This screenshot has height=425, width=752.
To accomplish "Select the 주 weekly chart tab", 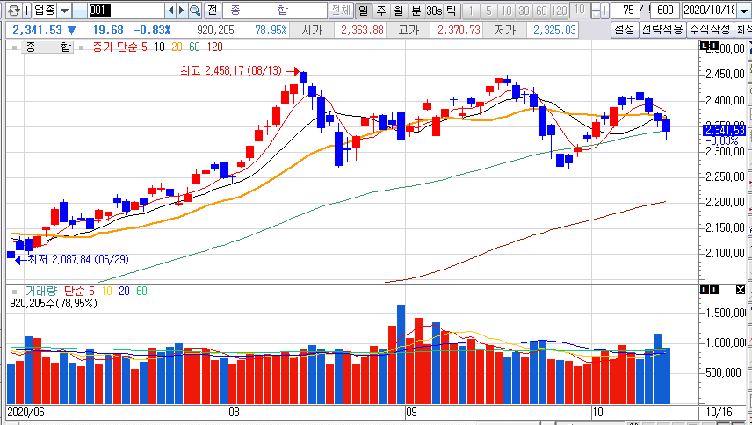I will (380, 10).
